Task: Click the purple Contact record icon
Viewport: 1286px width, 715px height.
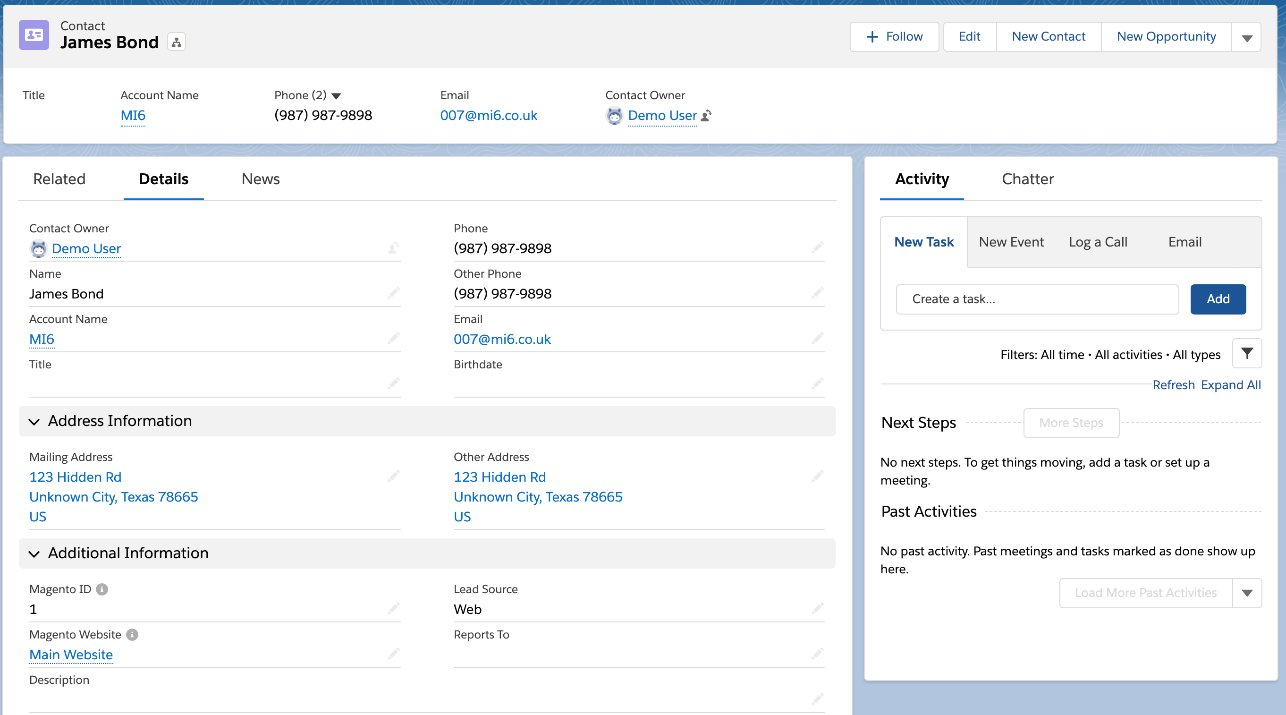Action: (34, 35)
